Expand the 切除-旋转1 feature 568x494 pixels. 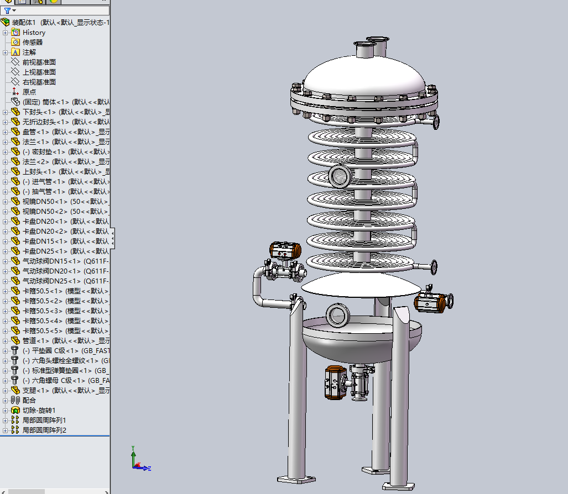pos(5,411)
